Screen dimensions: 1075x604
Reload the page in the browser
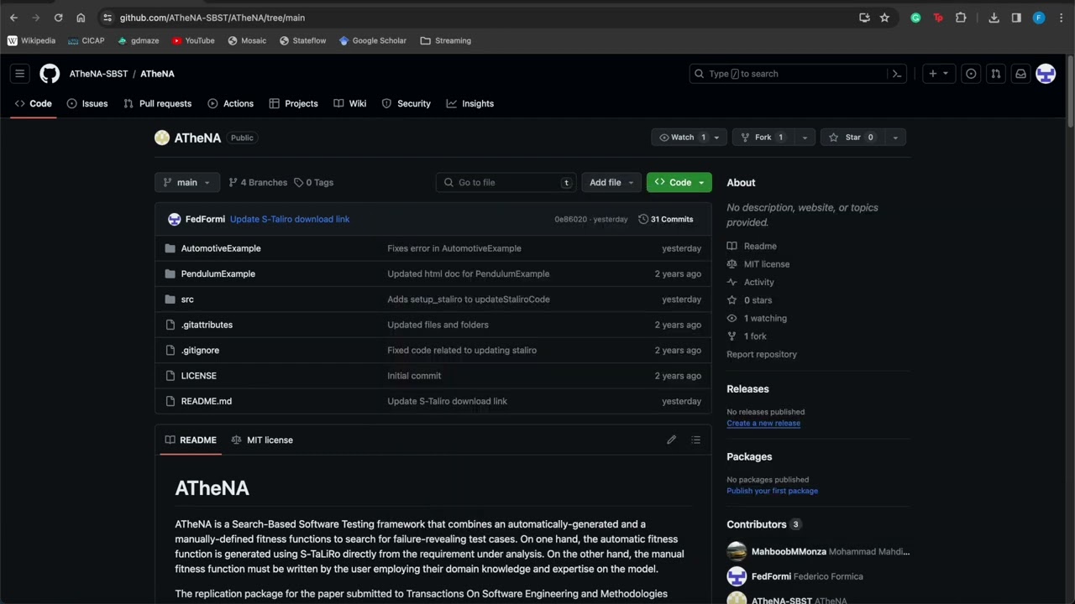[58, 18]
